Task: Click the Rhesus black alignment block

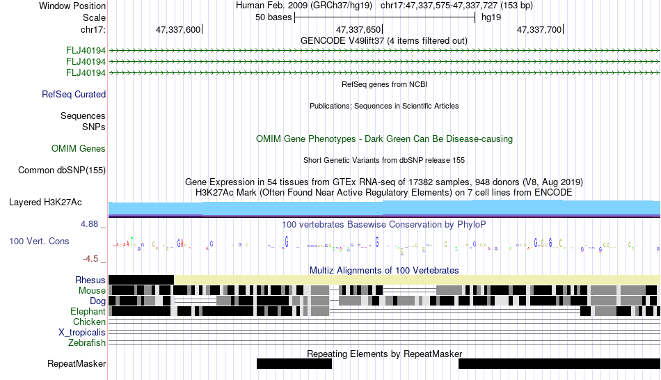Action: pos(141,280)
